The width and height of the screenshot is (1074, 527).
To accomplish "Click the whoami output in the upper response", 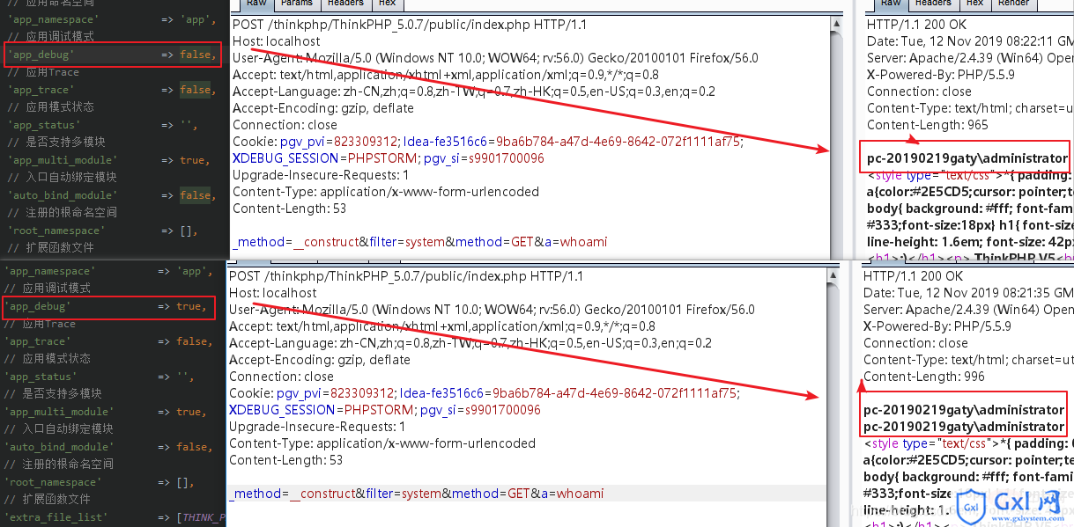I will (967, 158).
